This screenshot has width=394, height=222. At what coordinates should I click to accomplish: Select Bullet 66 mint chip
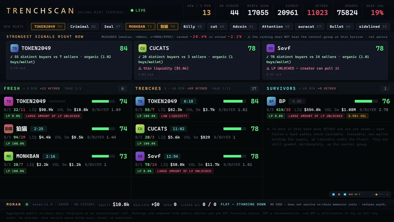340,27
